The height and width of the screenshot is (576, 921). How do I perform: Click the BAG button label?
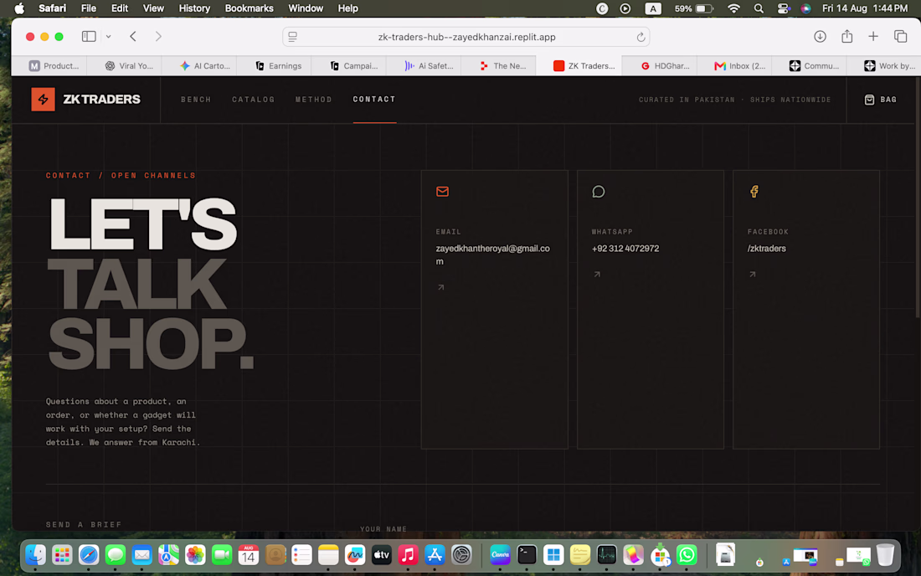[x=888, y=100]
